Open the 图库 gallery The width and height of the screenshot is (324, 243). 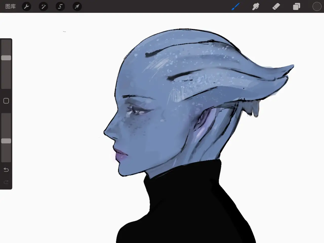point(10,6)
